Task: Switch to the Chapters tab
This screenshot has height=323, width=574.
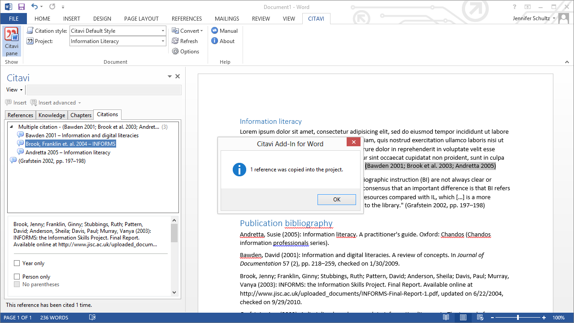Action: point(81,115)
